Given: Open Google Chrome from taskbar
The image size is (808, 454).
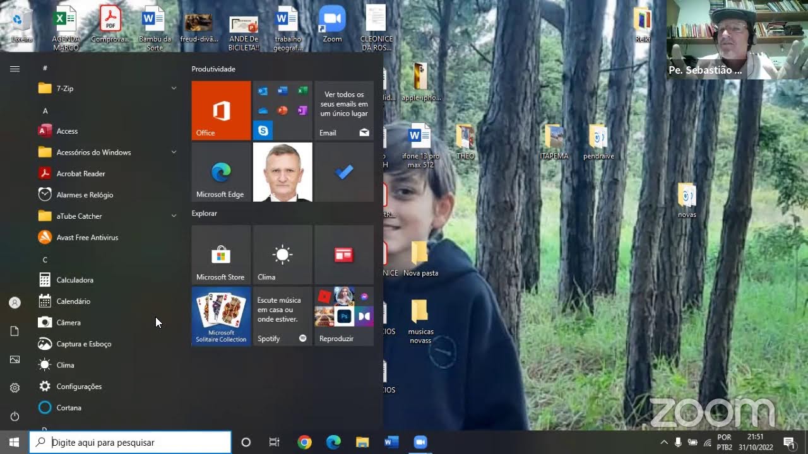Looking at the screenshot, I should pos(304,442).
